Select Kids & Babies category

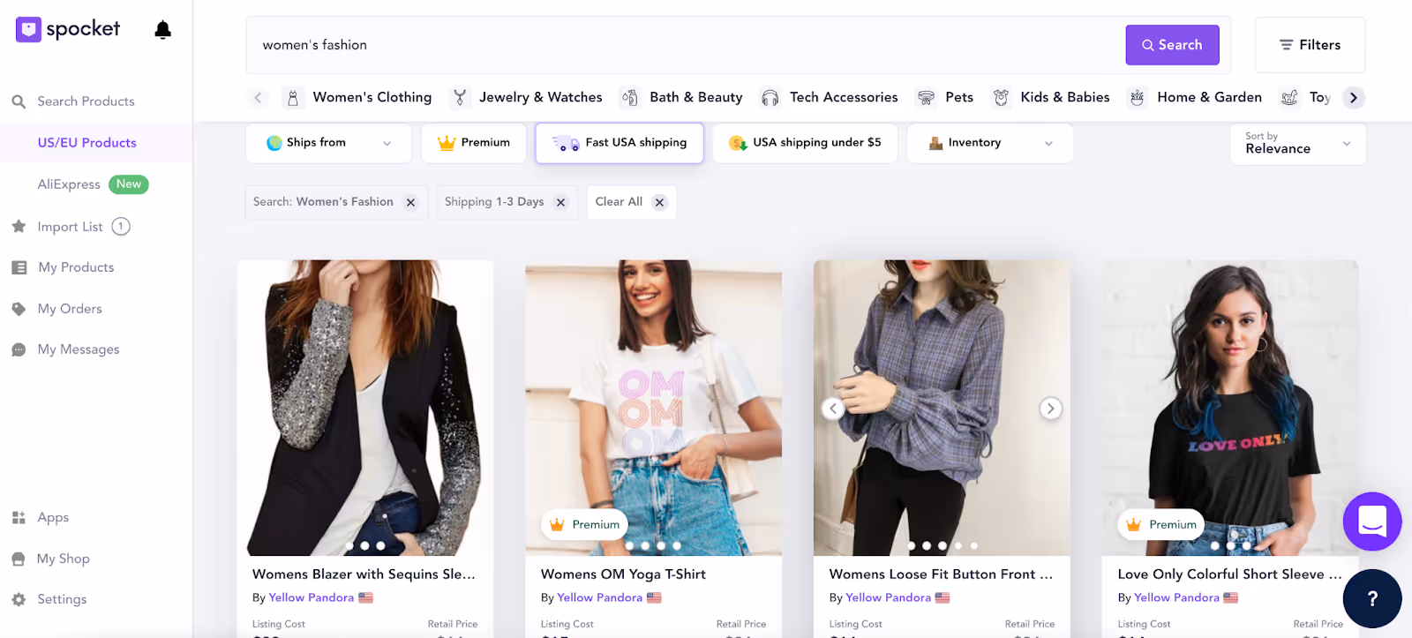coord(1051,97)
